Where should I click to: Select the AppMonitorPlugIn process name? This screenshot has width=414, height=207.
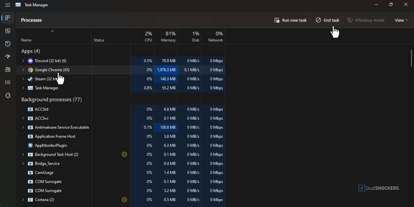click(x=51, y=145)
